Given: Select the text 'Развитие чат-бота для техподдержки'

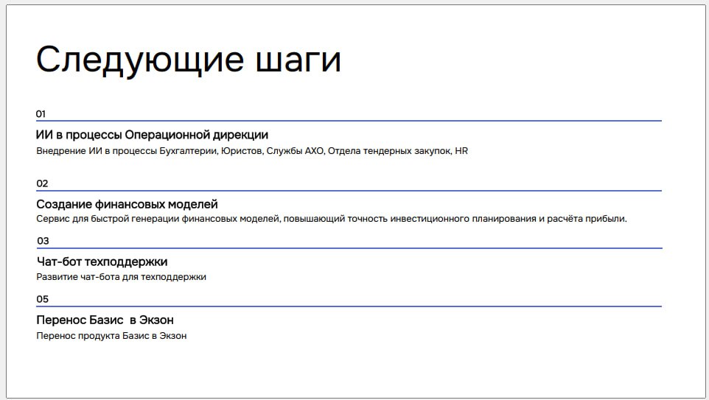Looking at the screenshot, I should tap(121, 277).
